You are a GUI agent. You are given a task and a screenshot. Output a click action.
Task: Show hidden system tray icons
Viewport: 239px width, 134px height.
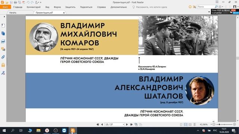[x=198, y=131]
